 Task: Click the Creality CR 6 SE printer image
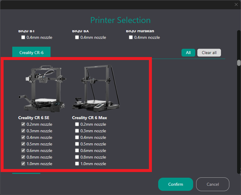[x=42, y=88]
